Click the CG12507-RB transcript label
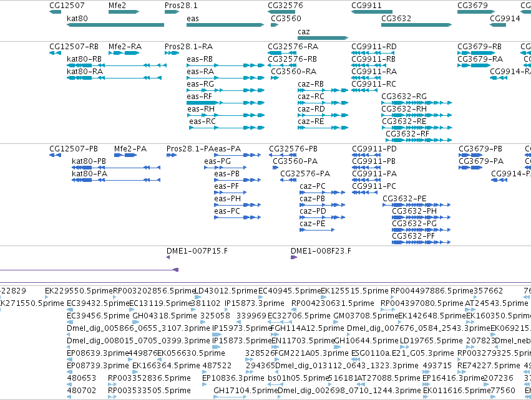The width and height of the screenshot is (531, 400). pos(74,46)
